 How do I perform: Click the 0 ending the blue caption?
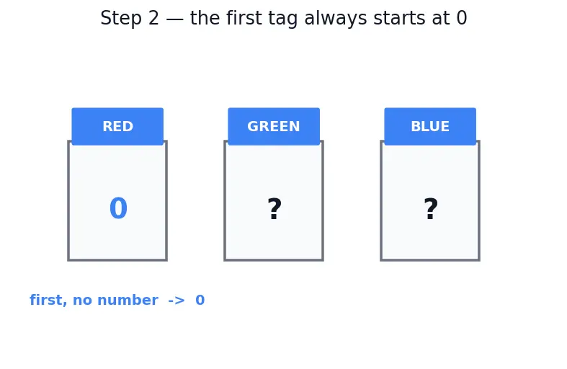click(200, 301)
